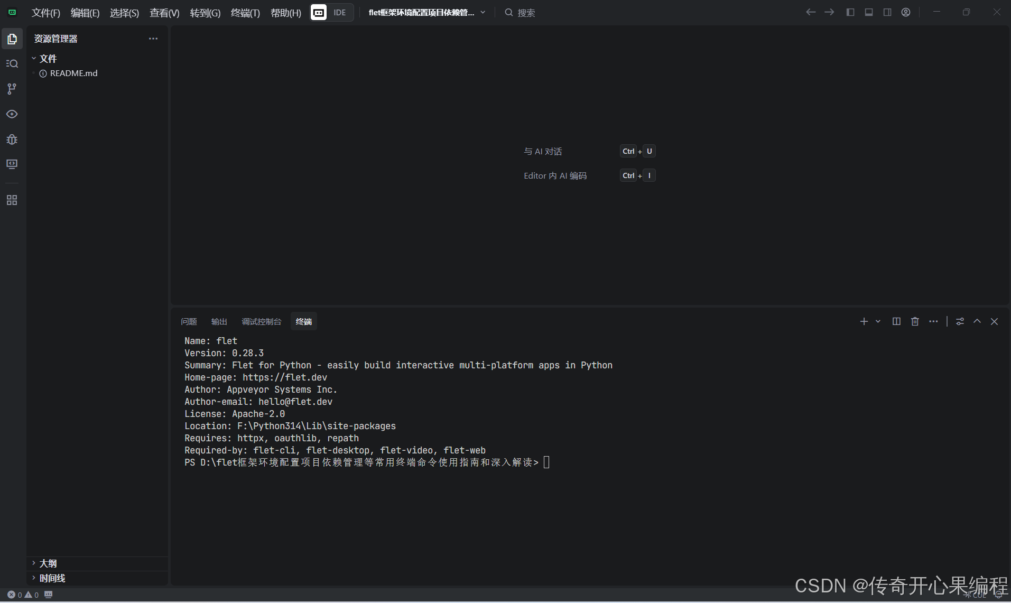Open the Source Control branch icon
Screen dimensions: 1011x603
[x=12, y=89]
